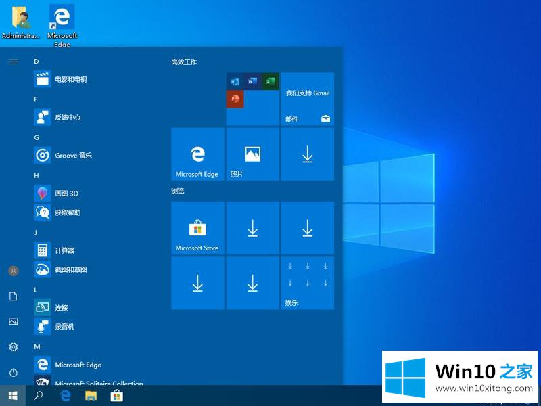Image resolution: width=541 pixels, height=406 pixels.
Task: Open the 邮件 mail tile
Action: pos(308,99)
